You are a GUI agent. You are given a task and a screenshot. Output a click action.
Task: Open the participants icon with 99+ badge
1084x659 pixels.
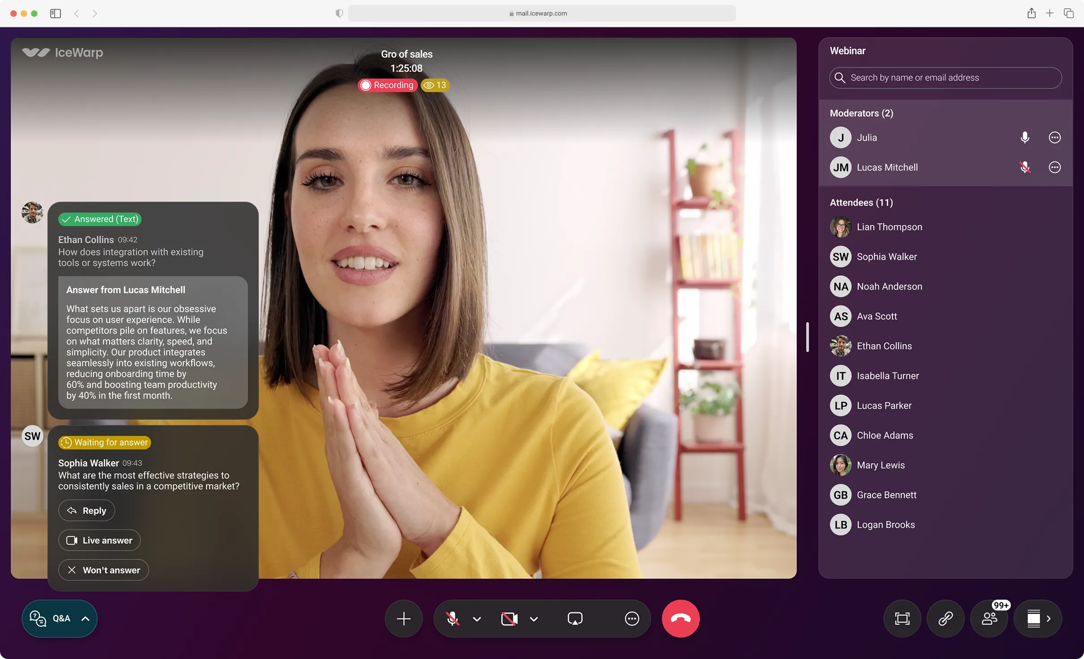pos(989,618)
